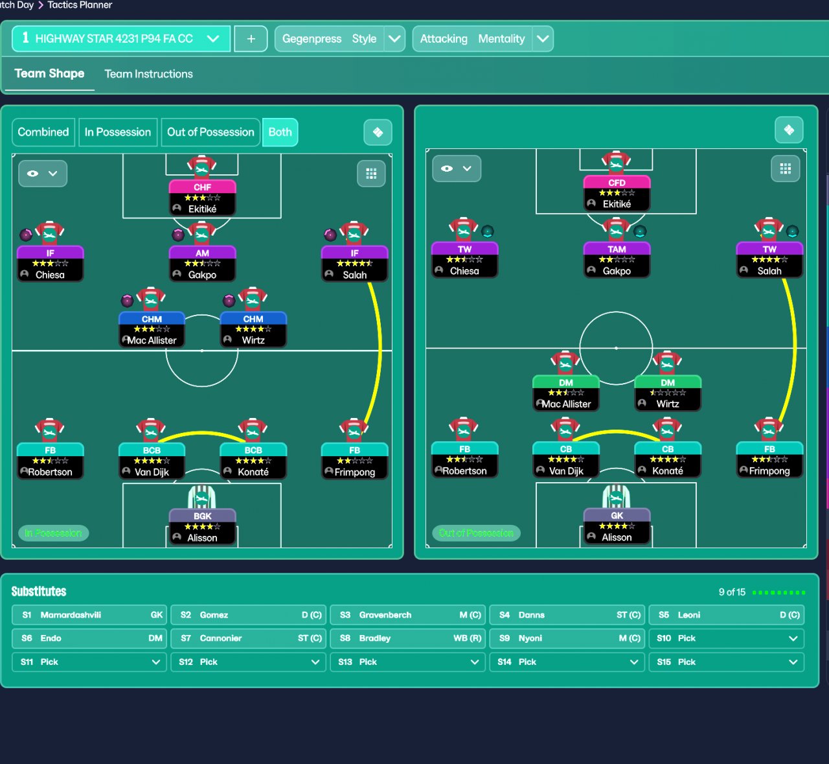Select substitute S3 Gravenberch
Image resolution: width=829 pixels, height=764 pixels.
point(408,615)
